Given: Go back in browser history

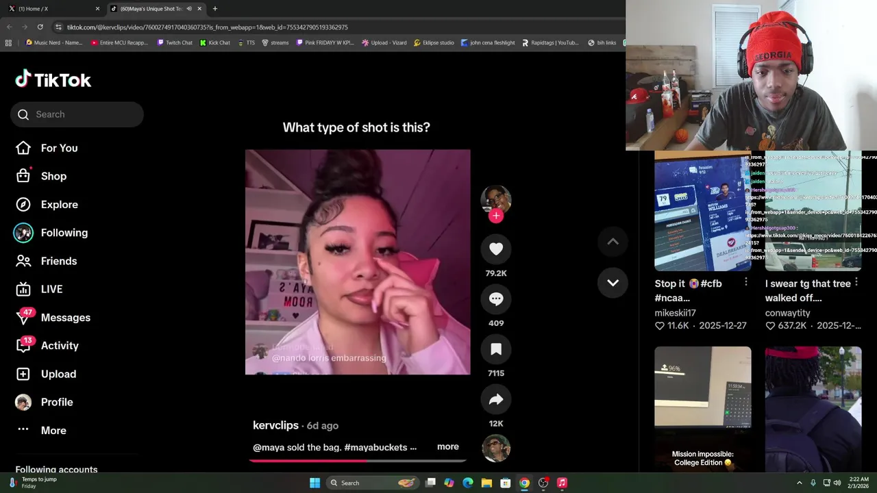Looking at the screenshot, I should point(10,27).
